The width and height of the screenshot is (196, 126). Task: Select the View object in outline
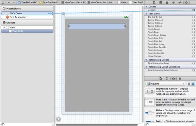[x=27, y=27]
